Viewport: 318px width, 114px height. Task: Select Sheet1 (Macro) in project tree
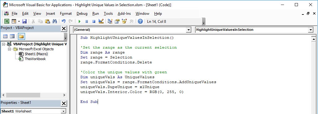click(x=36, y=54)
